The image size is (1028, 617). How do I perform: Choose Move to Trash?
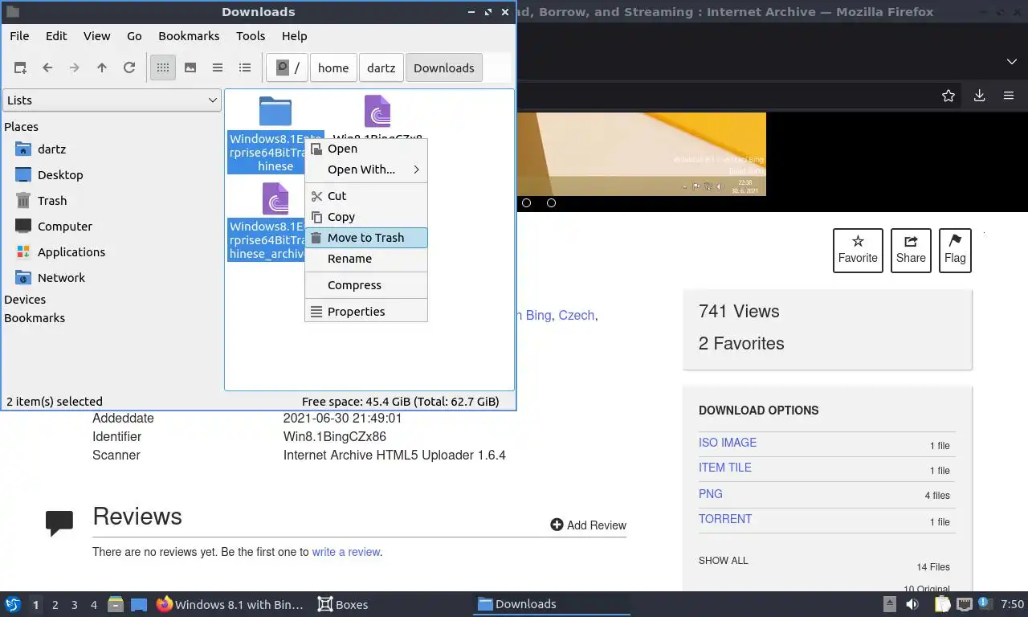[366, 238]
